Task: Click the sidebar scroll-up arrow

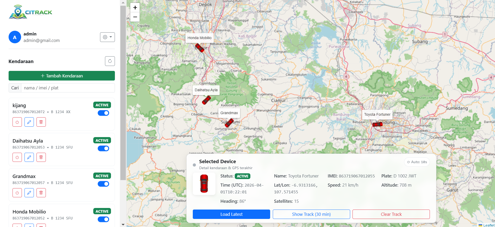Action: coord(123,3)
